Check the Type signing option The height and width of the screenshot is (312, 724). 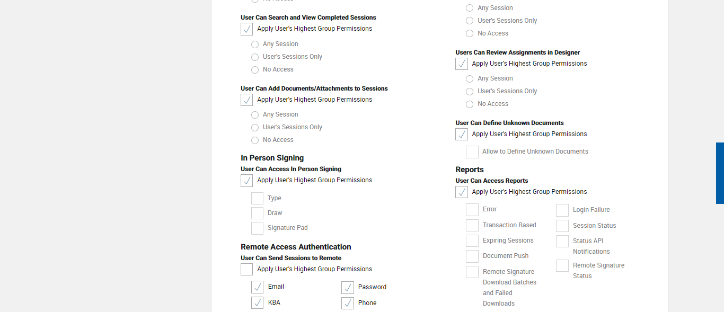pos(257,199)
